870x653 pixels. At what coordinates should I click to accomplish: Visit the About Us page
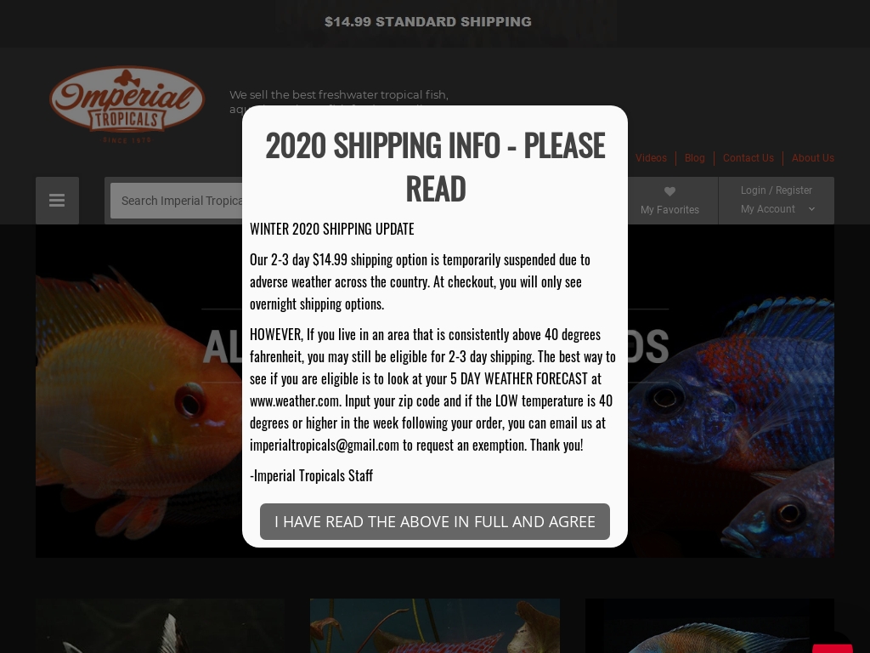click(813, 157)
